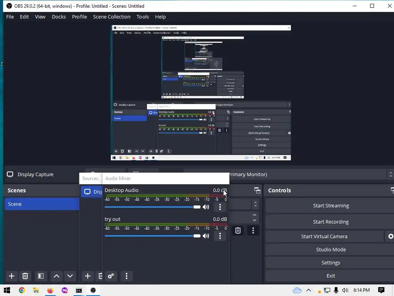Remove selected scene with trash icon
The width and height of the screenshot is (394, 296).
point(25,276)
